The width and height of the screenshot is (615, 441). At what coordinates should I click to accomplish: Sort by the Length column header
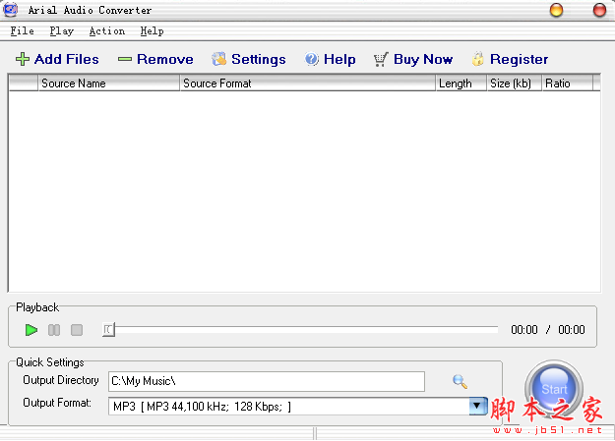tap(461, 83)
